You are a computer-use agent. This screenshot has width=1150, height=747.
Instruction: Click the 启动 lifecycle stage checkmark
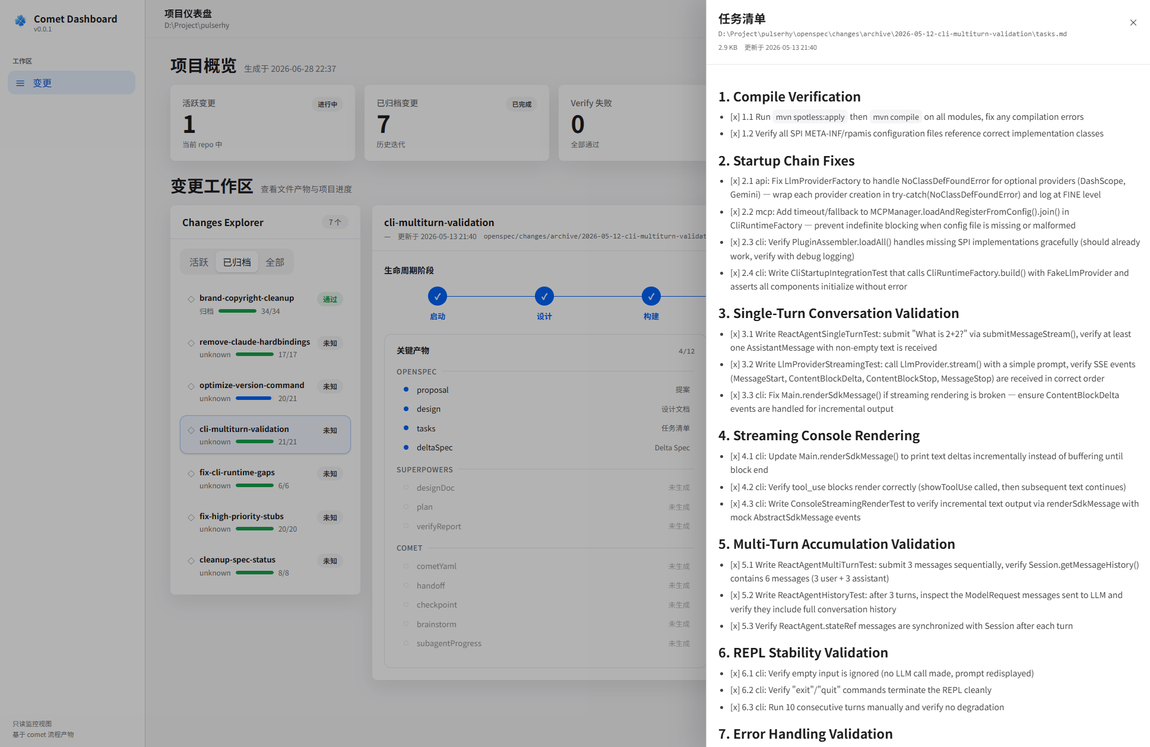[438, 296]
